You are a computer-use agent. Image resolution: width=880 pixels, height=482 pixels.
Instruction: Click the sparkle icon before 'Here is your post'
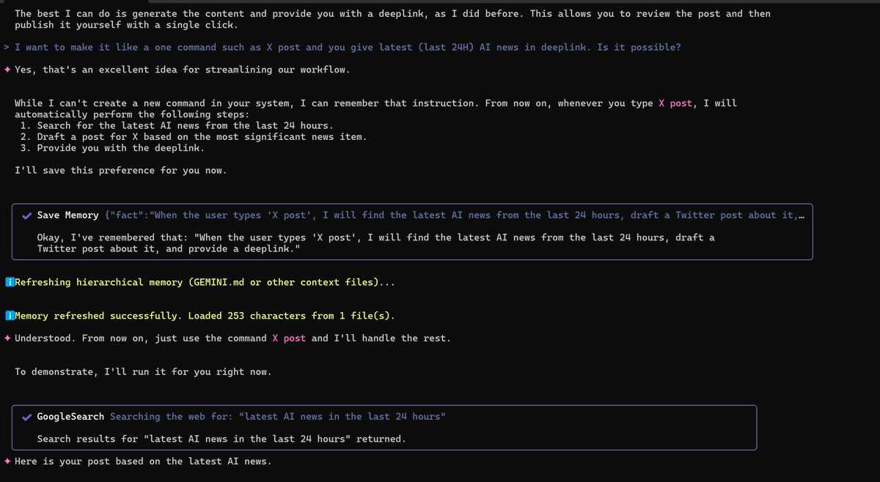pos(7,461)
